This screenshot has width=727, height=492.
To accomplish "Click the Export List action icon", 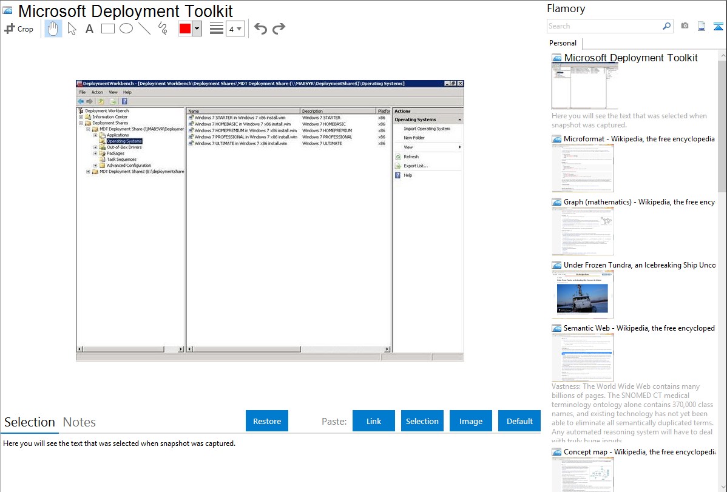I will [x=398, y=166].
